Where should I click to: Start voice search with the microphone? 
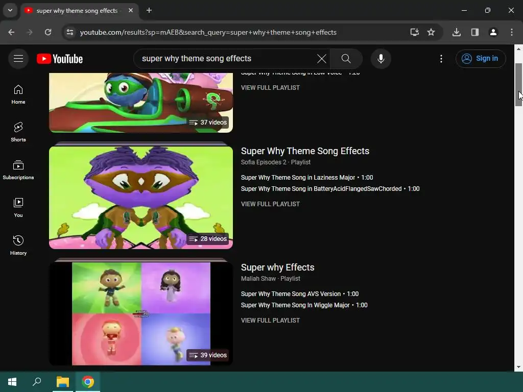point(381,59)
